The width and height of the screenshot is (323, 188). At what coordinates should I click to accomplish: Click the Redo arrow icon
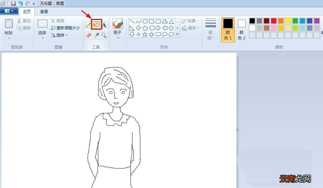27,3
